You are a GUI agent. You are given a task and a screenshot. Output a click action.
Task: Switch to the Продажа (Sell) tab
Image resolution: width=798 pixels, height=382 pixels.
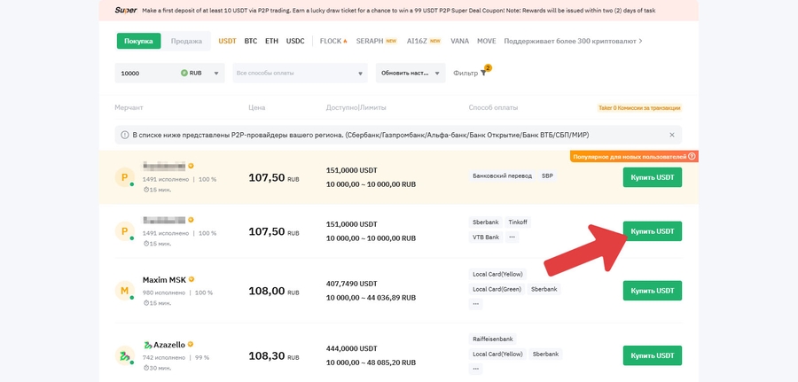click(185, 41)
